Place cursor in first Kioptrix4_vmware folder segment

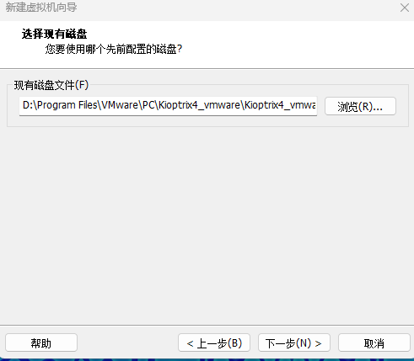click(199, 105)
